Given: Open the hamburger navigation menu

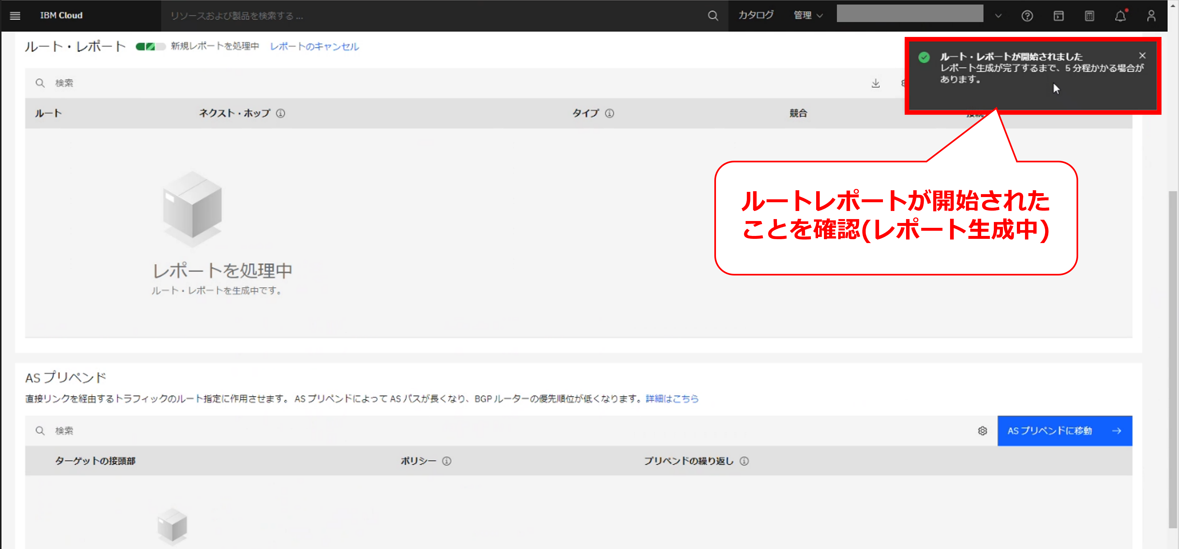Looking at the screenshot, I should (x=15, y=16).
